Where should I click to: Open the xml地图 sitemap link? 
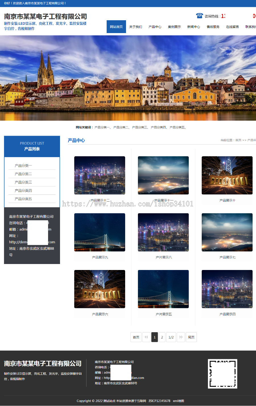[x=178, y=401]
